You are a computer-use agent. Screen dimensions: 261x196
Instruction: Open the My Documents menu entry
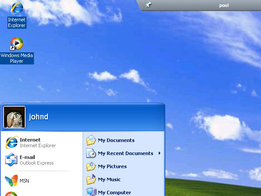(x=124, y=140)
